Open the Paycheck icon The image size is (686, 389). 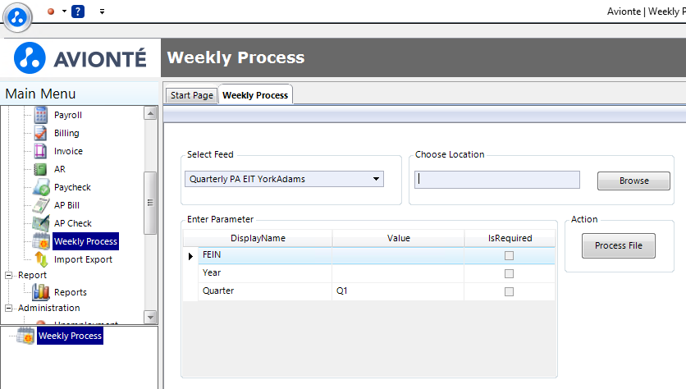pyautogui.click(x=42, y=187)
